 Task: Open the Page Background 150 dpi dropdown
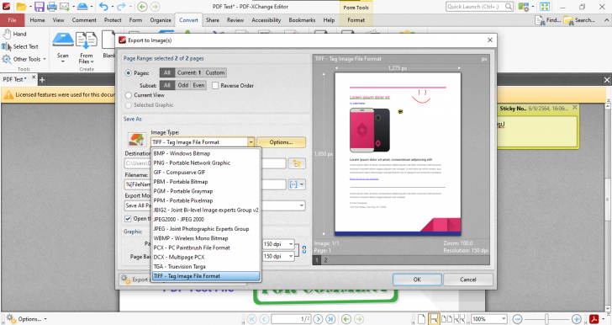tap(291, 256)
